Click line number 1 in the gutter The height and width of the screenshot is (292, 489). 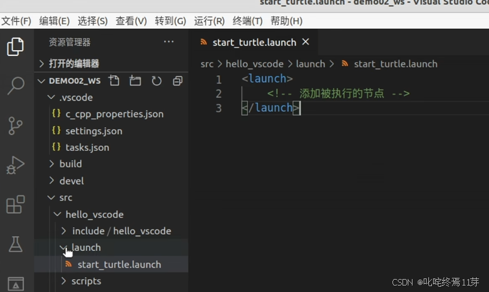[219, 79]
